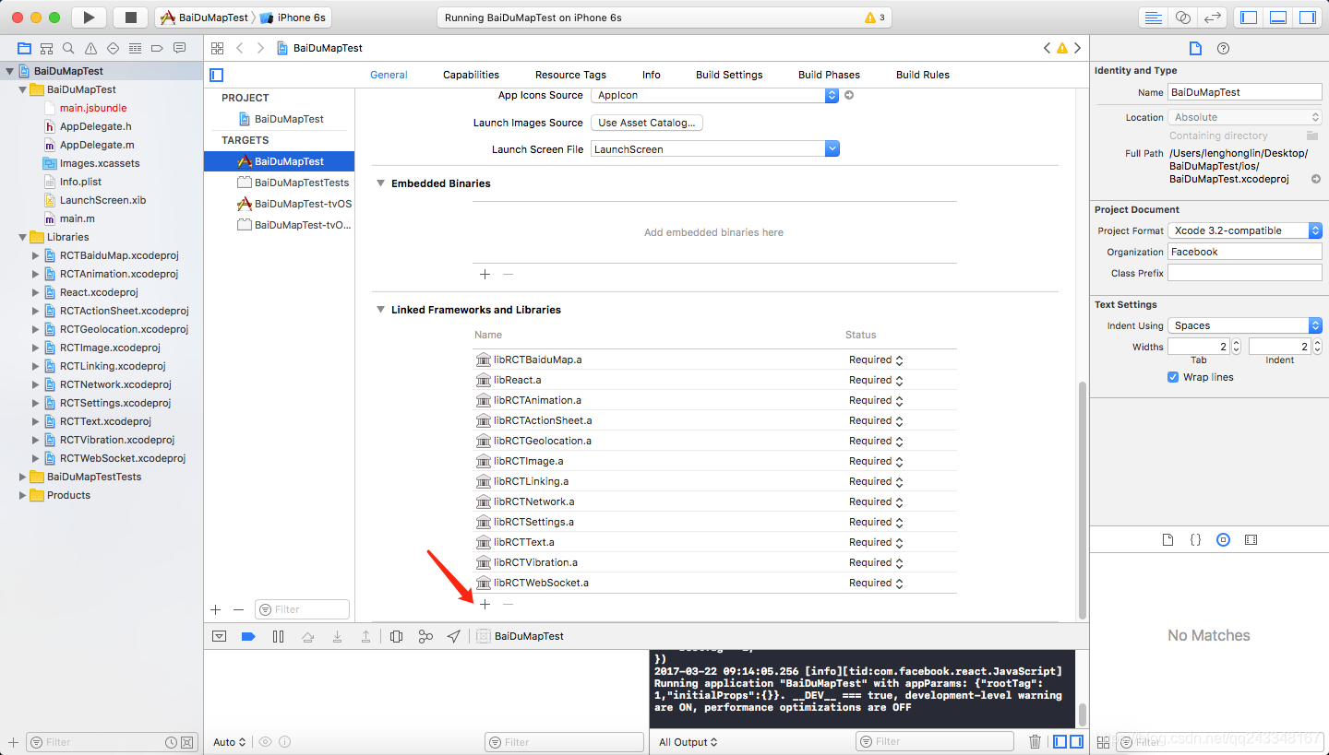The image size is (1329, 755).
Task: Click the Stop button in toolbar
Action: [130, 18]
